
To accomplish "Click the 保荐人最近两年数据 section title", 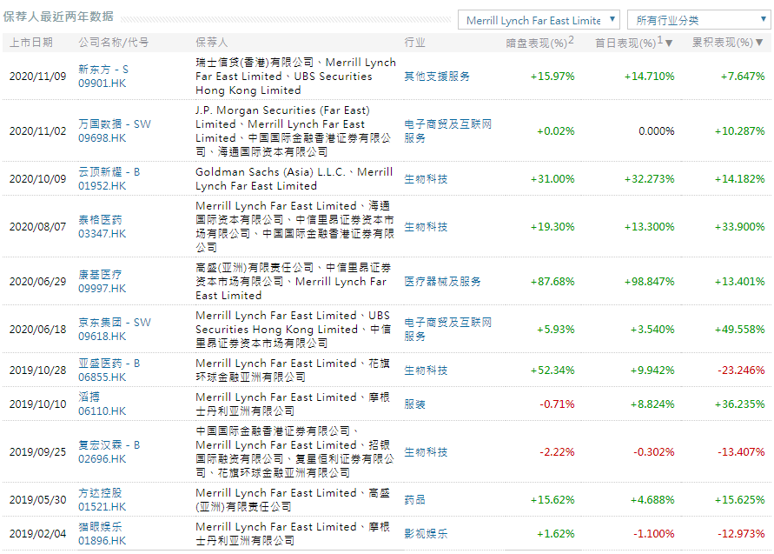I will (58, 17).
